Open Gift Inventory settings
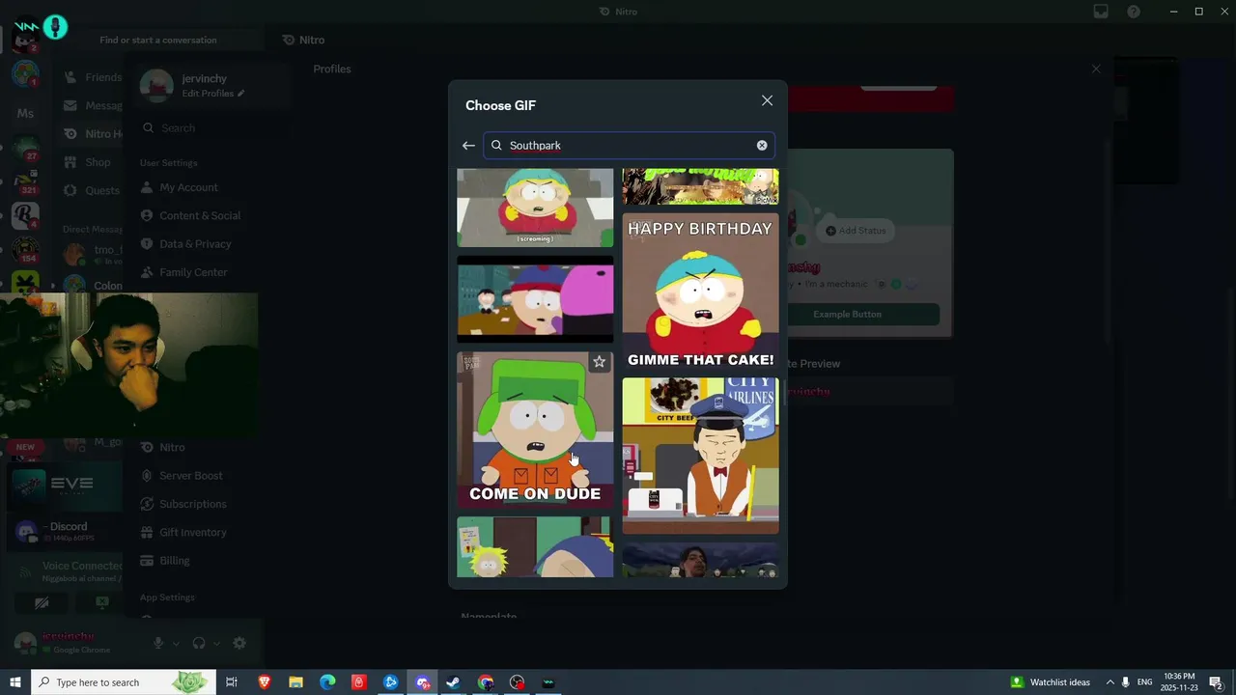This screenshot has width=1236, height=695. (x=192, y=532)
